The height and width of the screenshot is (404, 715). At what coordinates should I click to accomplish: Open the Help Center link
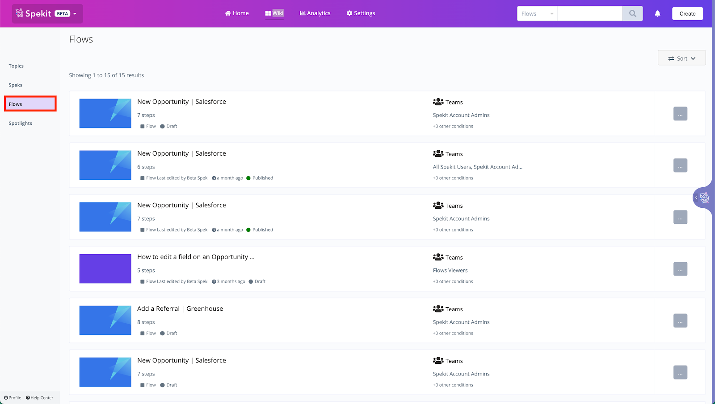(x=39, y=398)
